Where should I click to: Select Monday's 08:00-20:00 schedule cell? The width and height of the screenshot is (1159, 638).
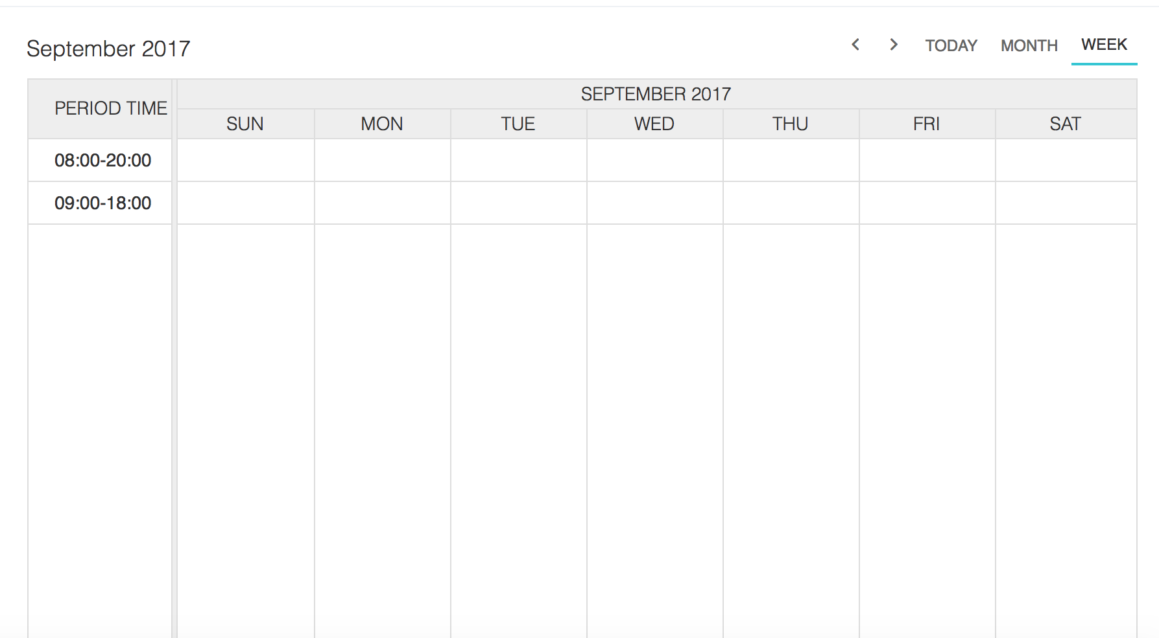[x=382, y=160]
